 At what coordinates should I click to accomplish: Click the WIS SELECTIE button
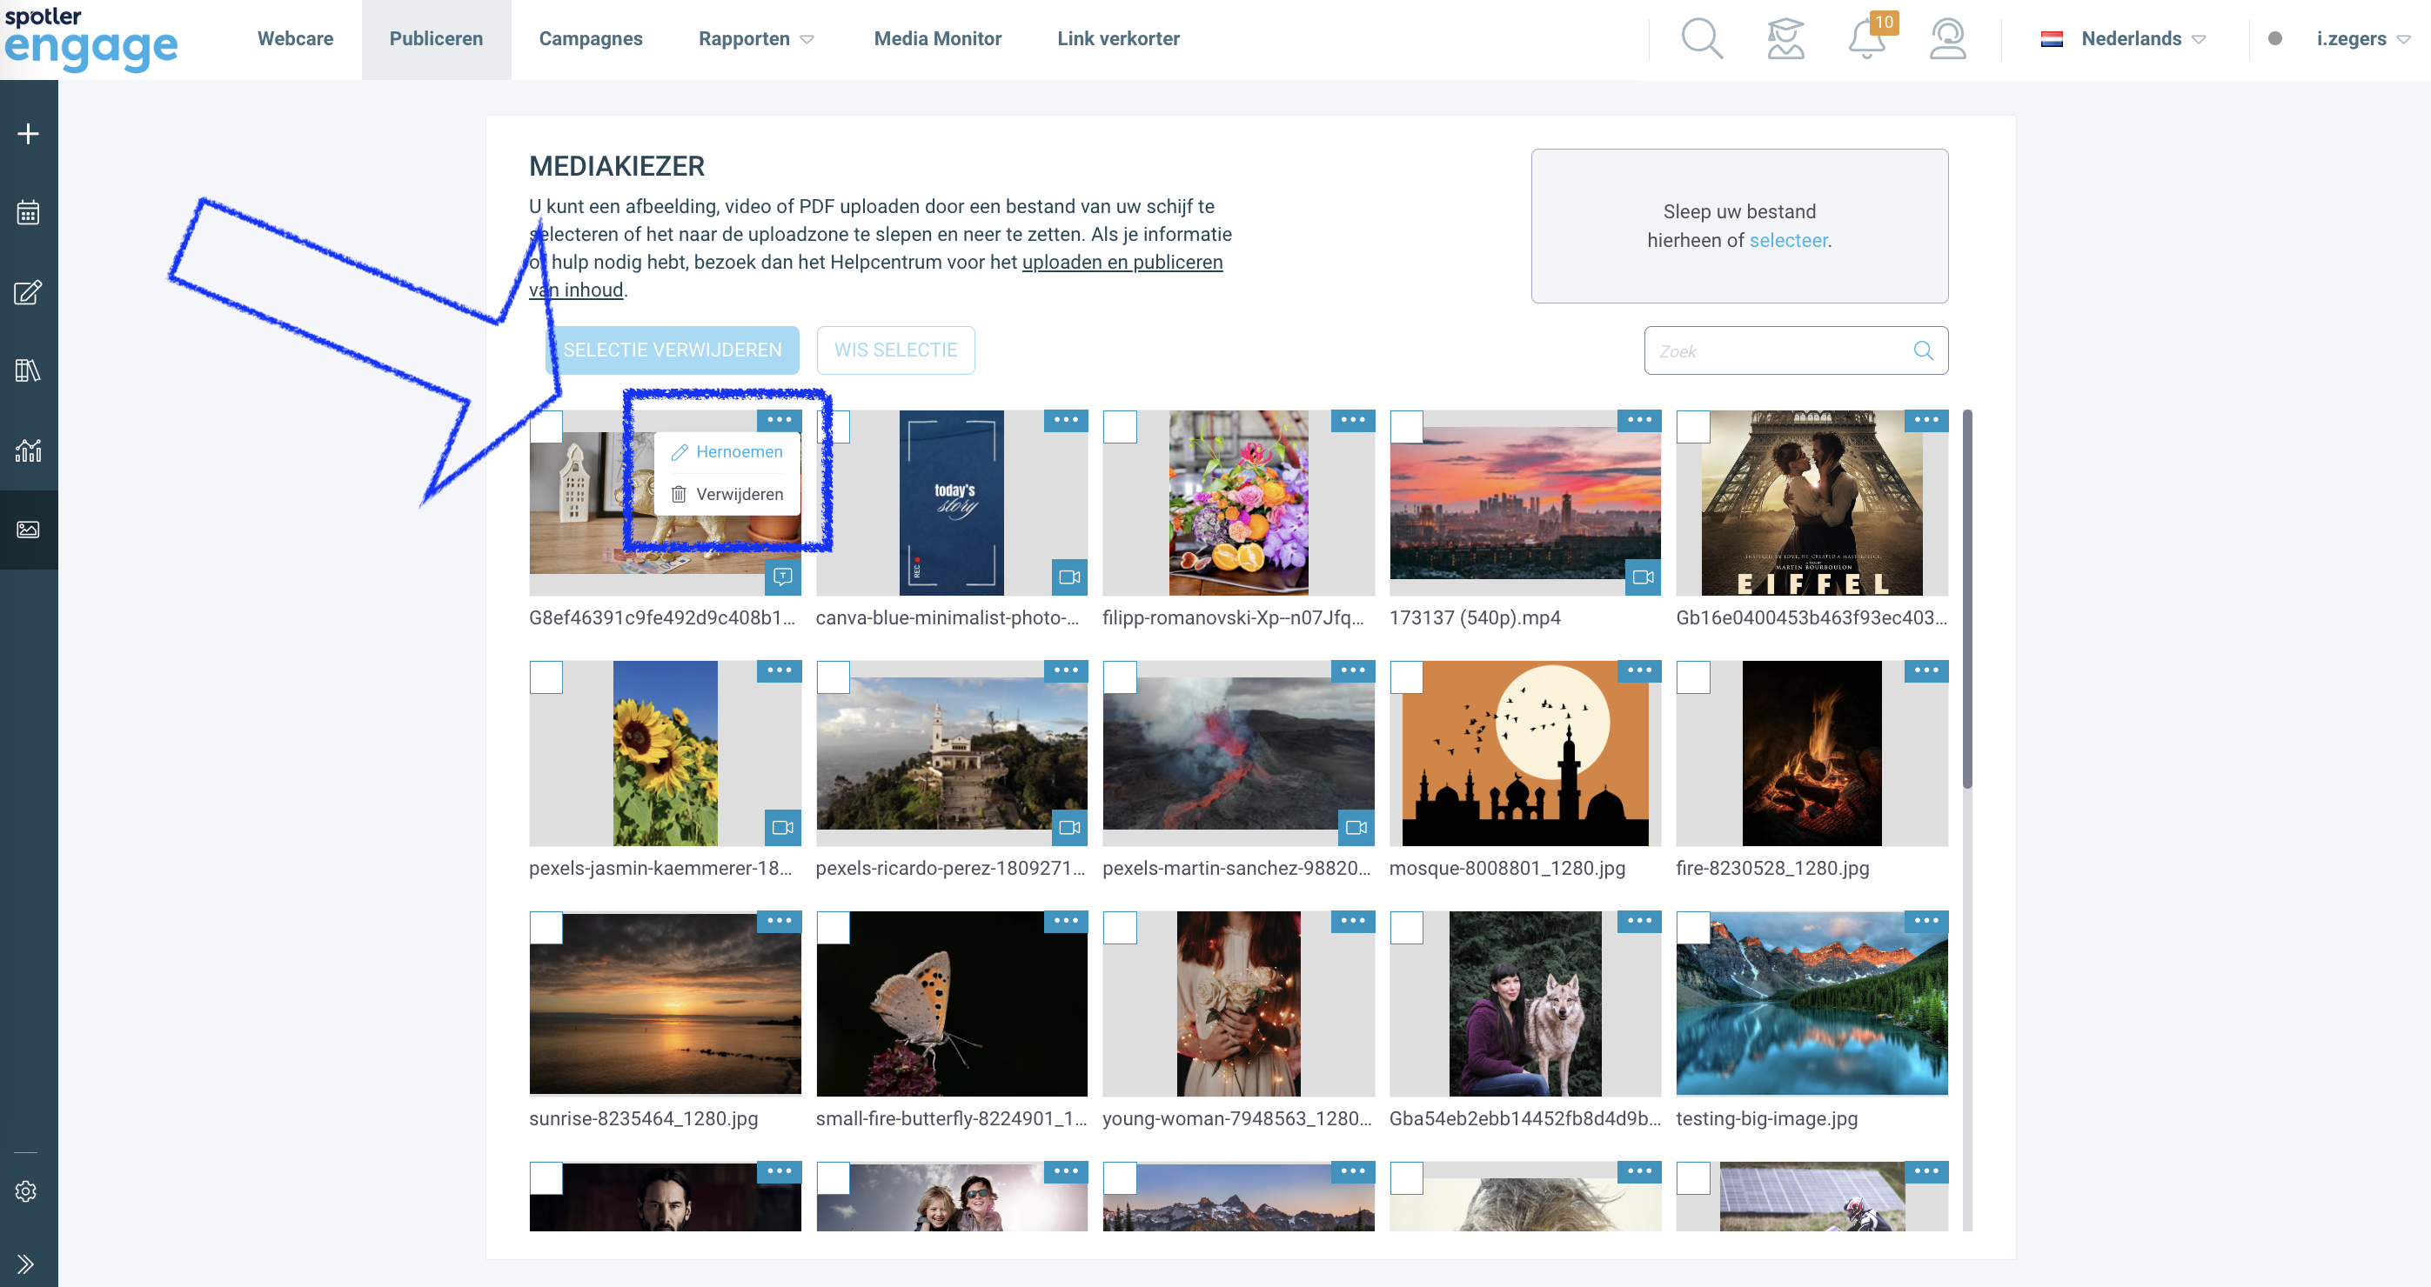895,350
